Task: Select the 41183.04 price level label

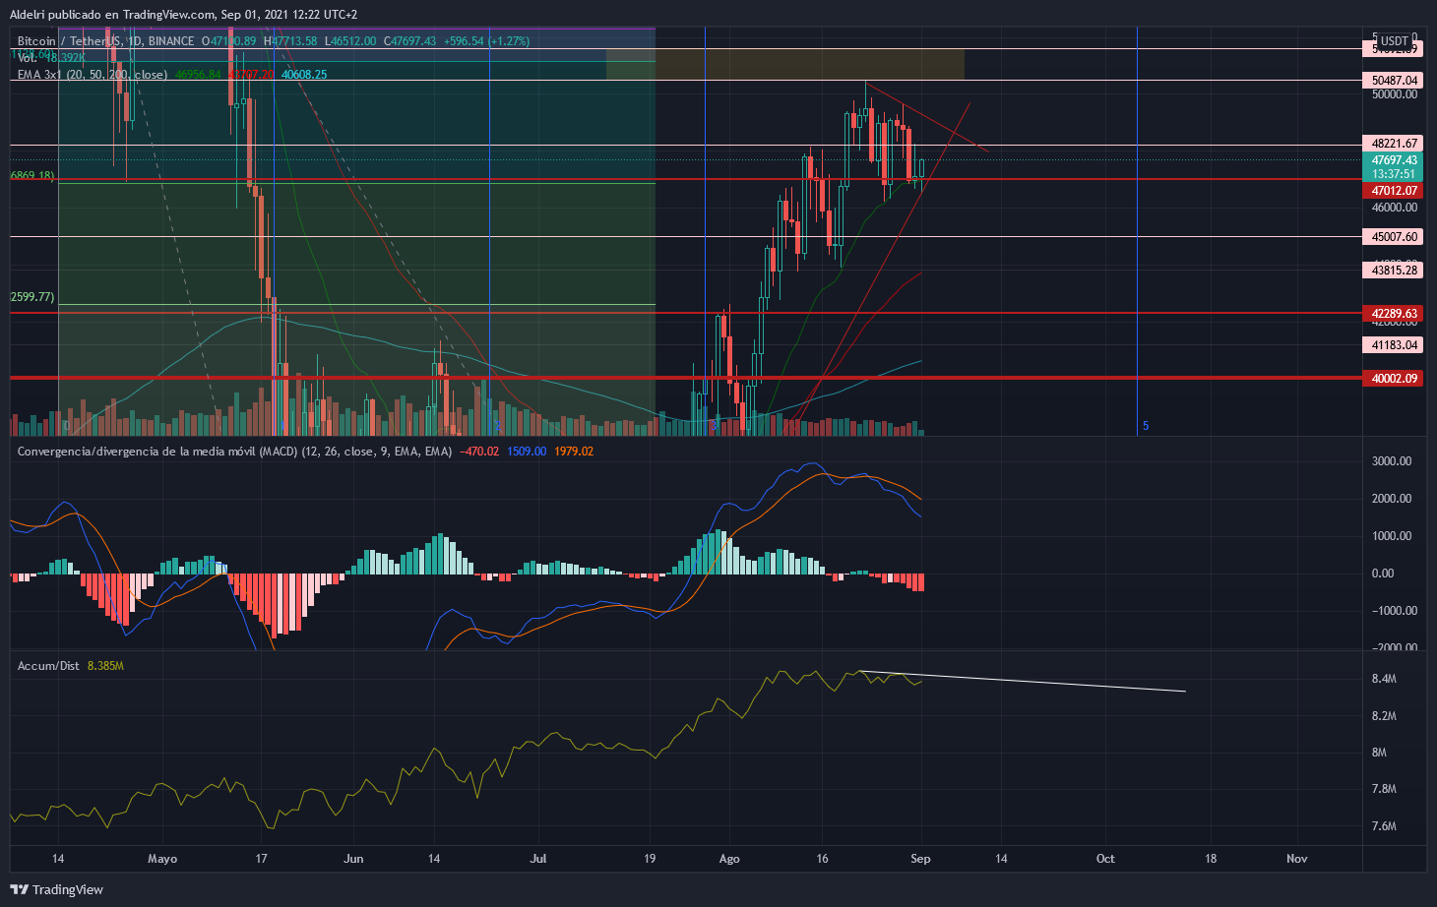Action: point(1394,345)
